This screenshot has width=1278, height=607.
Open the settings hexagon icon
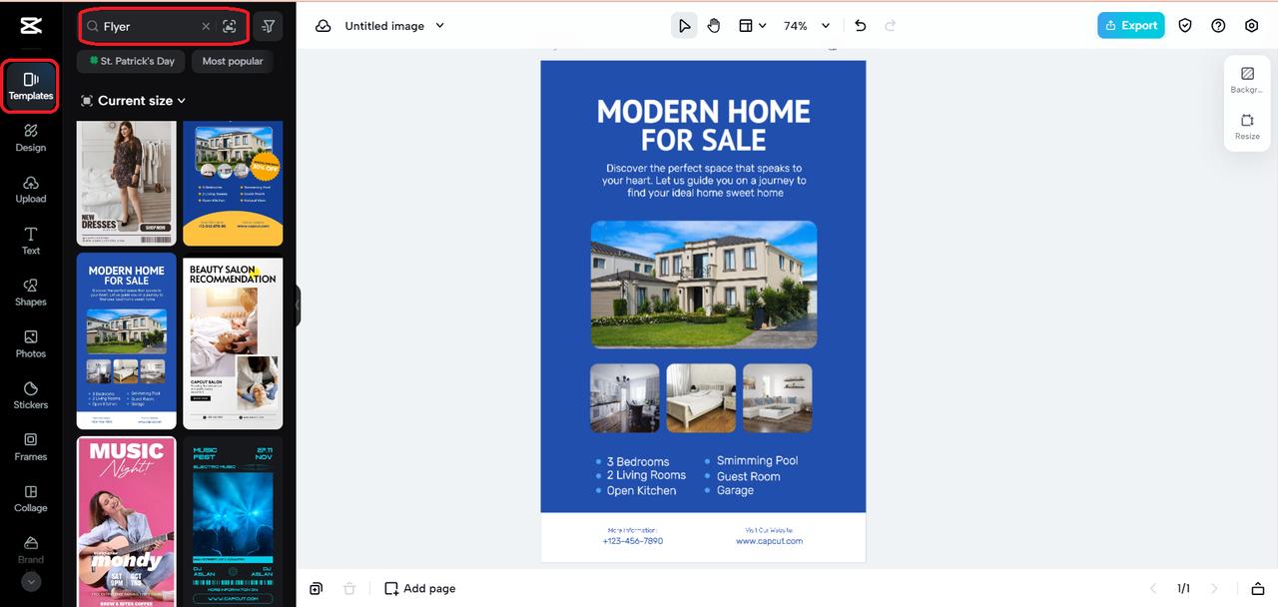(1251, 26)
